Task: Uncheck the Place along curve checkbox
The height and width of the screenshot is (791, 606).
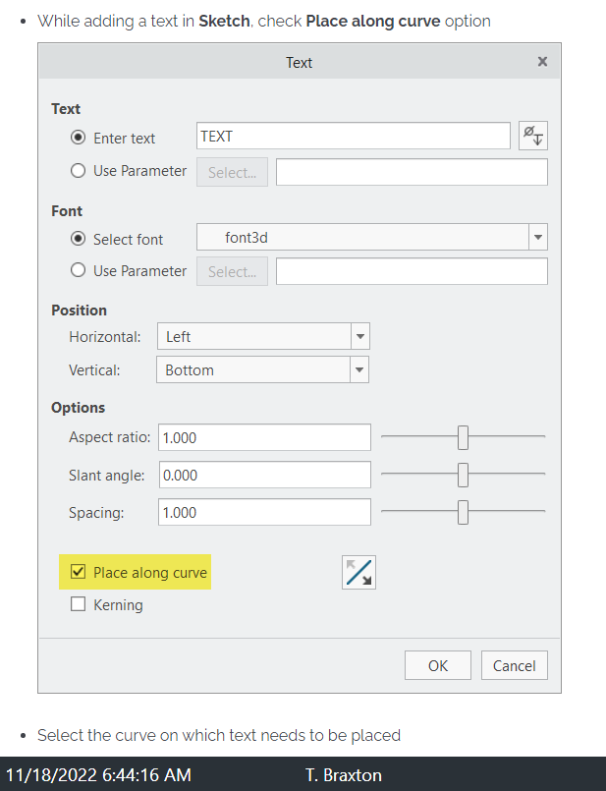Action: coord(78,572)
